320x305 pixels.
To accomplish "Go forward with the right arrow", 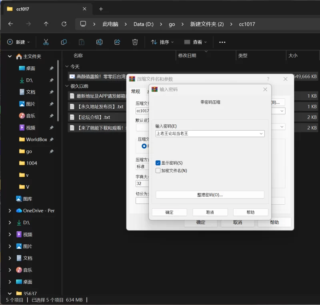I will (28, 24).
